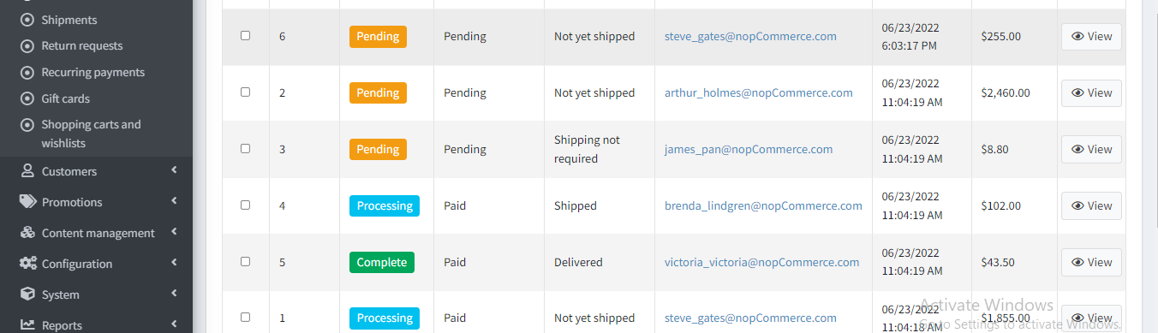This screenshot has width=1158, height=333.
Task: Click the Complete status badge for order 5
Action: [x=382, y=262]
